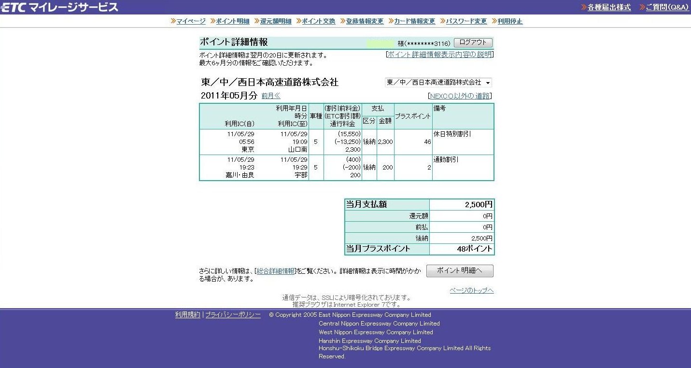691x368 pixels.
Task: Open 総合詳細情報 link
Action: click(x=276, y=271)
